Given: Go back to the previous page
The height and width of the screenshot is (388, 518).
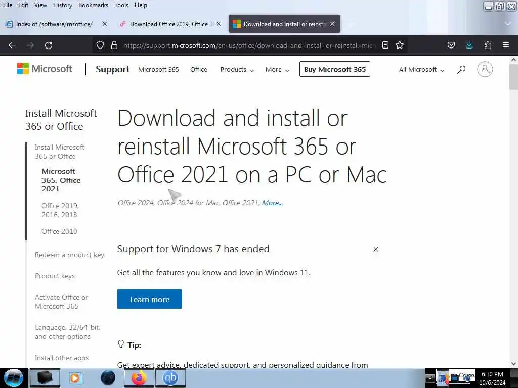Looking at the screenshot, I should (x=12, y=45).
